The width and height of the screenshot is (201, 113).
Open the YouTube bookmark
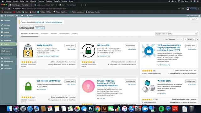(17, 12)
